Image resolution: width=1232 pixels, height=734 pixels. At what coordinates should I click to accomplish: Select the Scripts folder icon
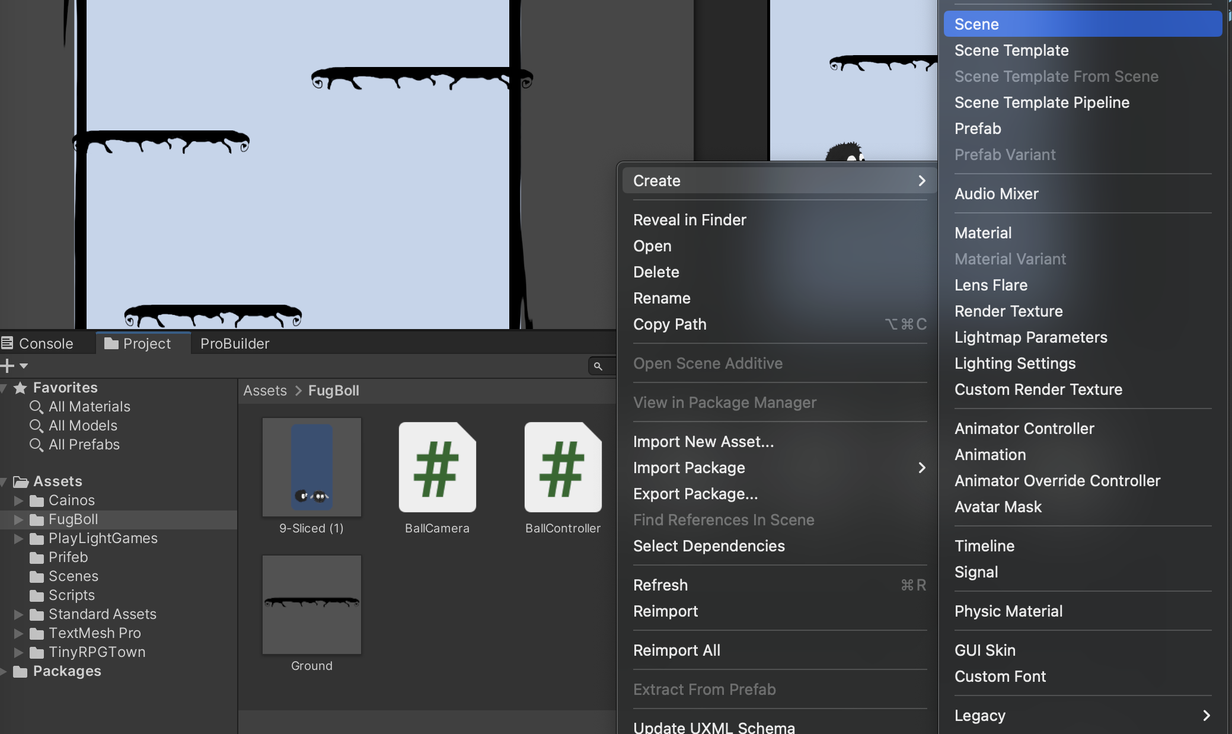click(37, 596)
